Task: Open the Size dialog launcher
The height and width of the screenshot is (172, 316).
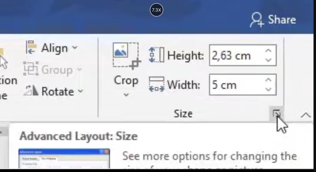Action: (x=276, y=114)
